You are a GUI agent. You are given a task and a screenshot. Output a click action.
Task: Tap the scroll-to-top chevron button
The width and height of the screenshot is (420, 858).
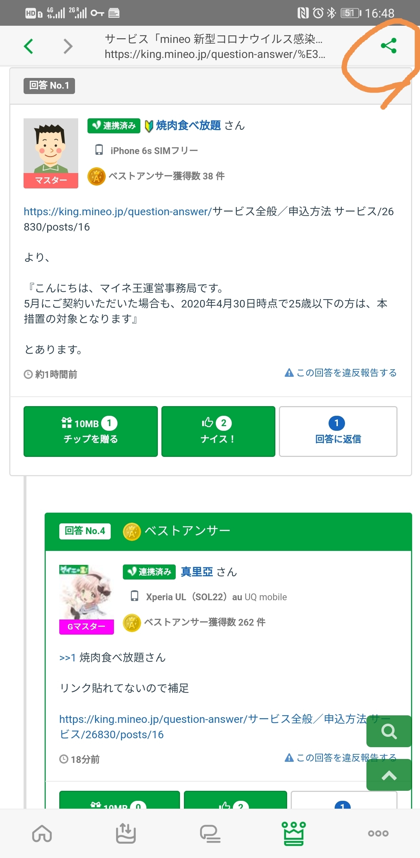[x=389, y=775]
